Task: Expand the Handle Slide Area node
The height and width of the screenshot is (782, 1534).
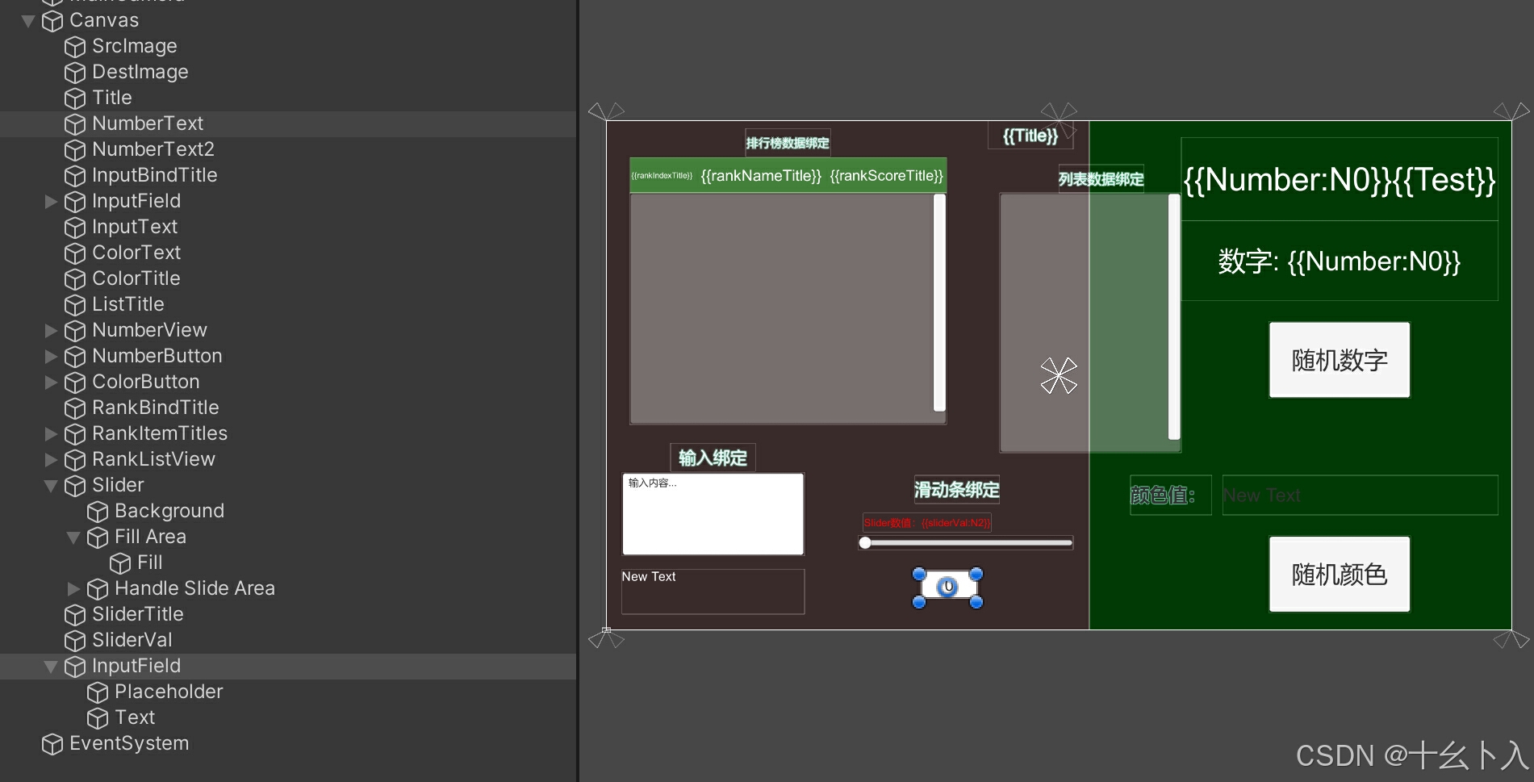Action: point(73,589)
